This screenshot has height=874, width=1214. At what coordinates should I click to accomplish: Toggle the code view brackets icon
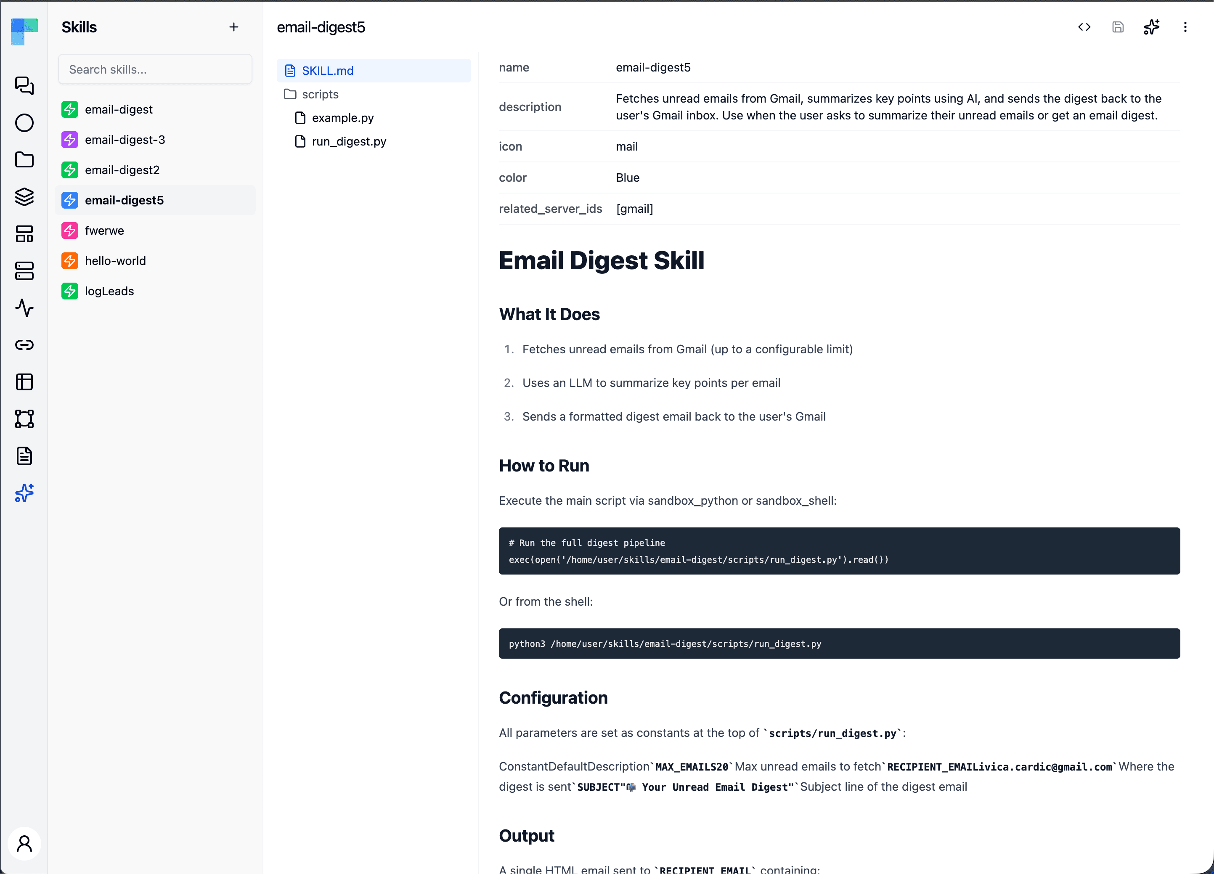tap(1084, 27)
